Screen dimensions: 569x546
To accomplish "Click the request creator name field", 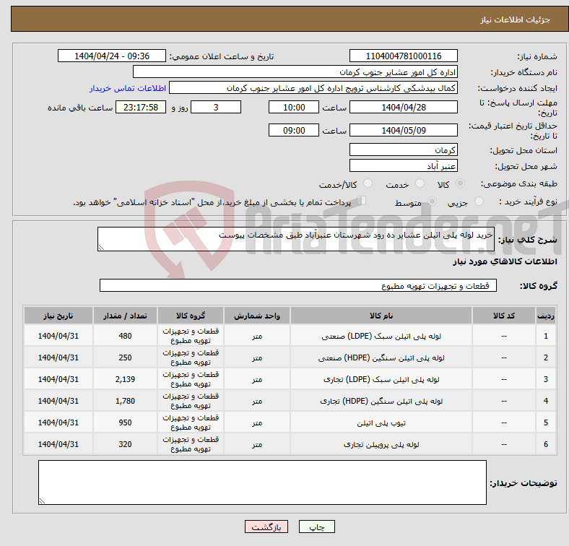I will click(x=313, y=88).
